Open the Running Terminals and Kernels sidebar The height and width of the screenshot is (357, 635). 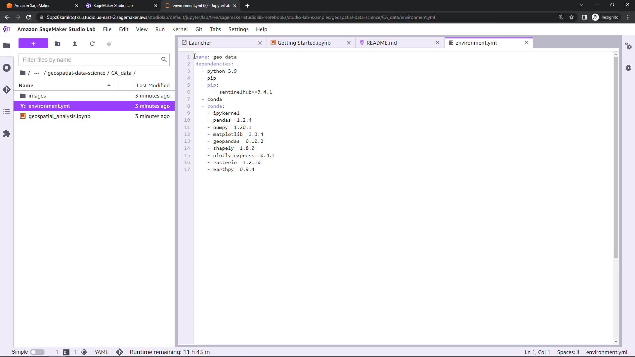coord(7,68)
